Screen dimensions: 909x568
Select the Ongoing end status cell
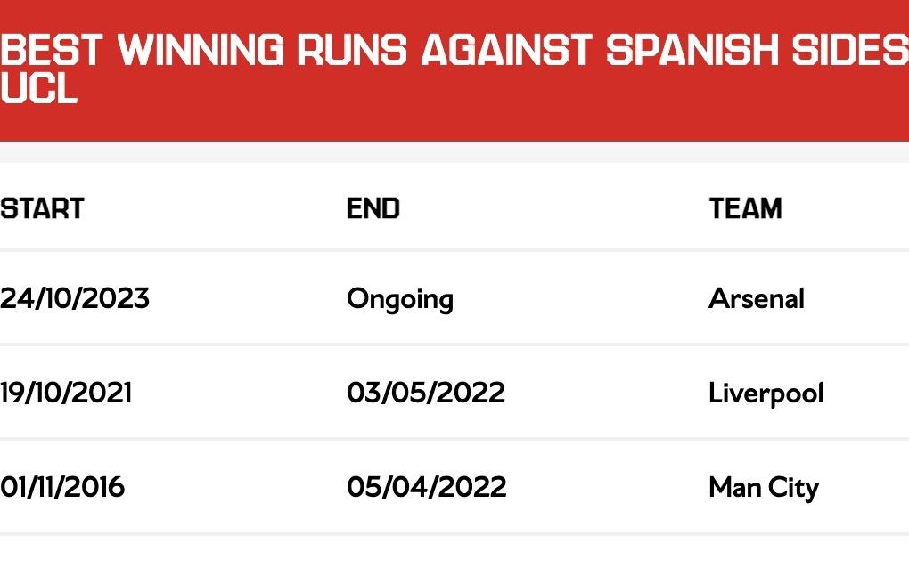click(399, 299)
